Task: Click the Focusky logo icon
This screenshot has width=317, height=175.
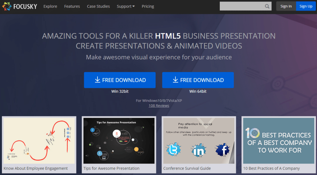Action: pyautogui.click(x=7, y=6)
